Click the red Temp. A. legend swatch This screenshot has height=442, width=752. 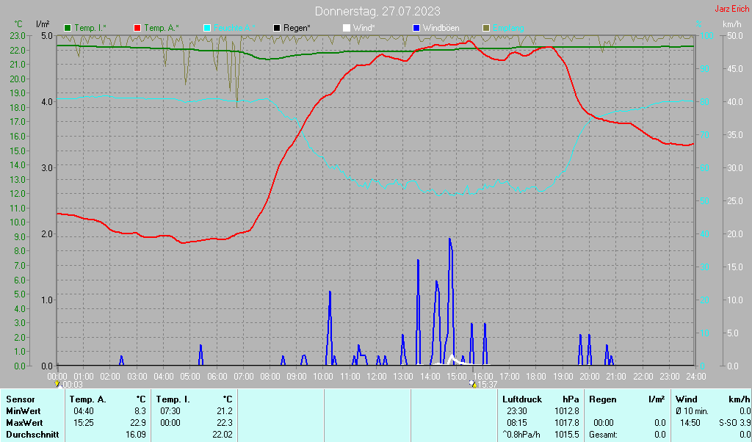coord(137,28)
